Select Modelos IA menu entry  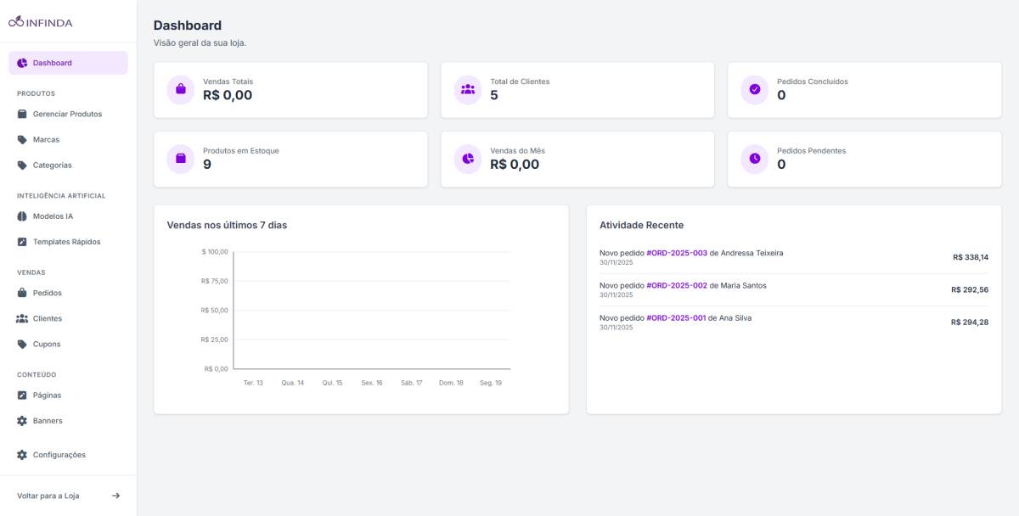(68, 216)
